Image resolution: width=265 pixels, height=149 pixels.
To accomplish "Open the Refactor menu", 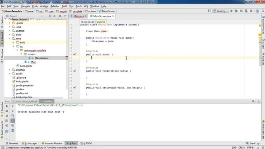I will tap(55, 6).
